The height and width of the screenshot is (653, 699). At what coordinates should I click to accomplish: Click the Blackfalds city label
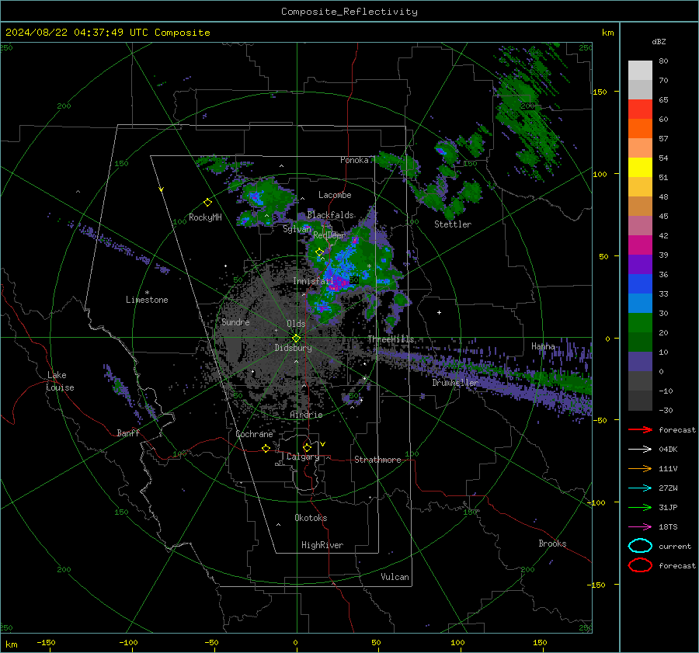coord(330,215)
